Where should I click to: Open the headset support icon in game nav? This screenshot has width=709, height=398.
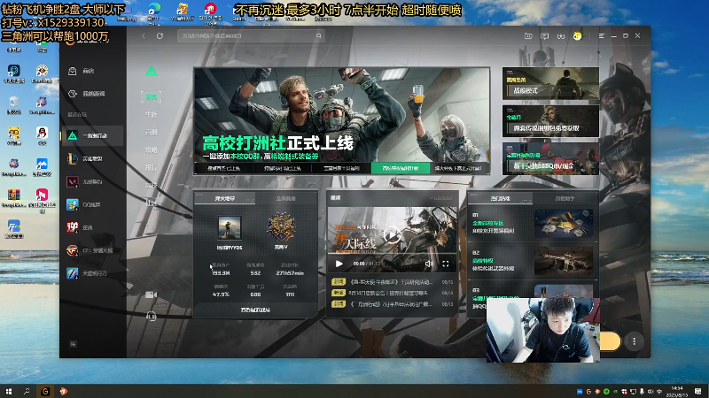click(x=151, y=317)
